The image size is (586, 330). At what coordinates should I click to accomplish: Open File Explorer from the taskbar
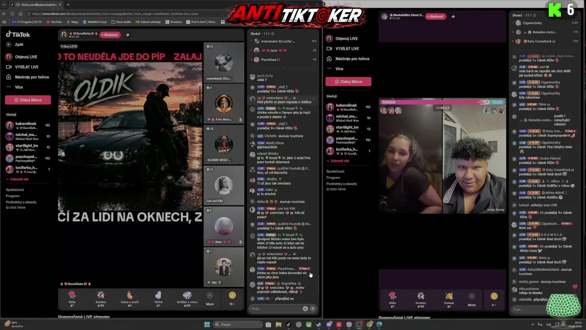pos(278,324)
